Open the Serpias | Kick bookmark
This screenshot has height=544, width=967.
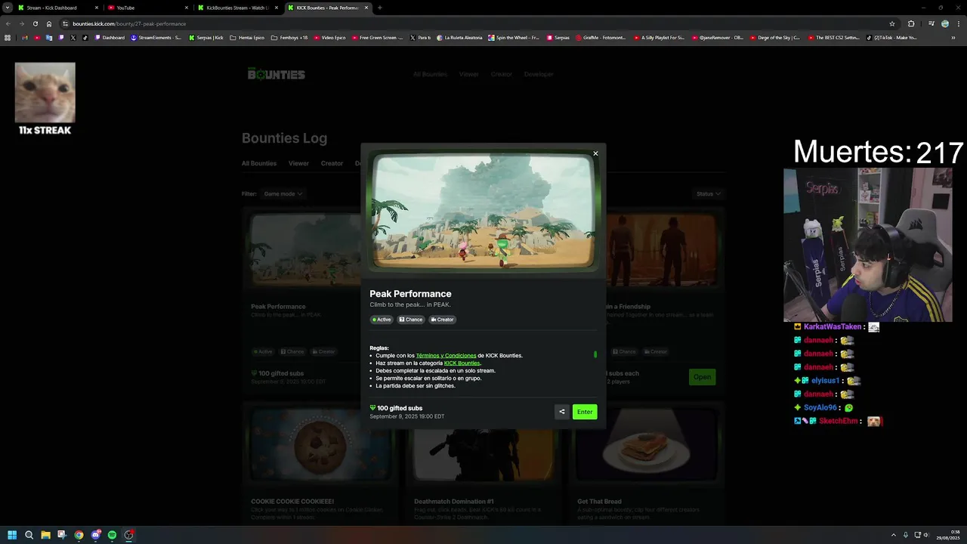click(x=206, y=37)
